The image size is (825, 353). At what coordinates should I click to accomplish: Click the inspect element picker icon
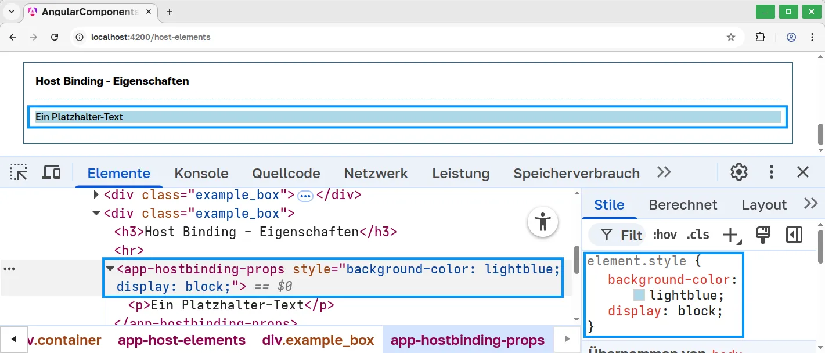19,172
